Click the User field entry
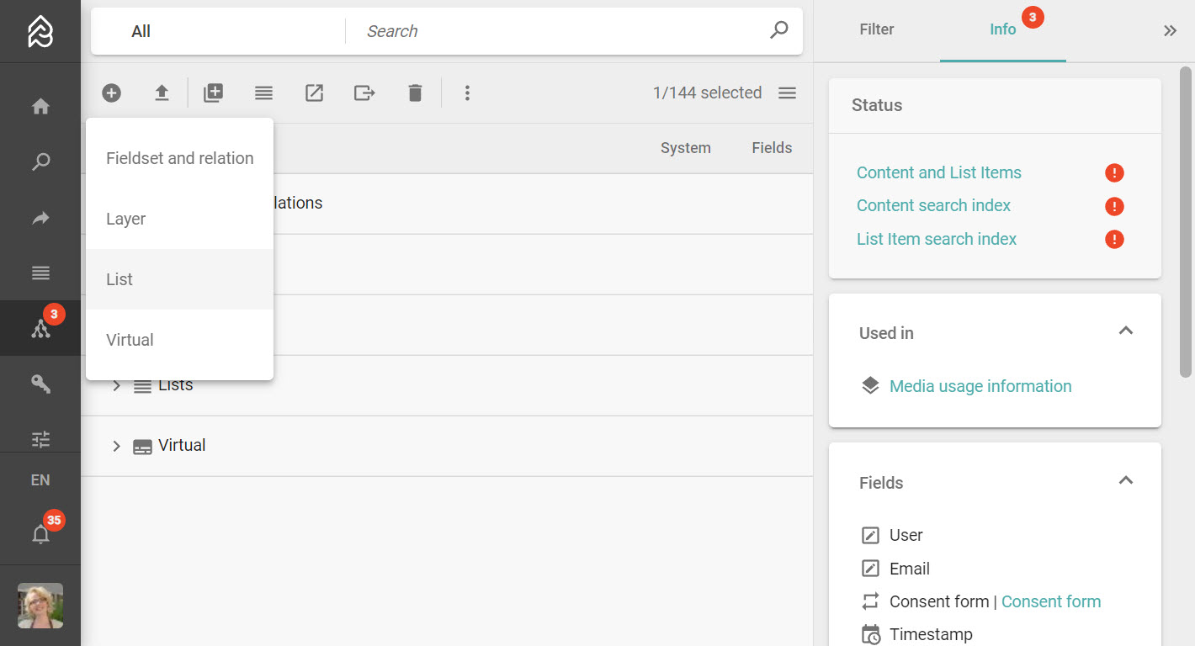 pos(906,535)
